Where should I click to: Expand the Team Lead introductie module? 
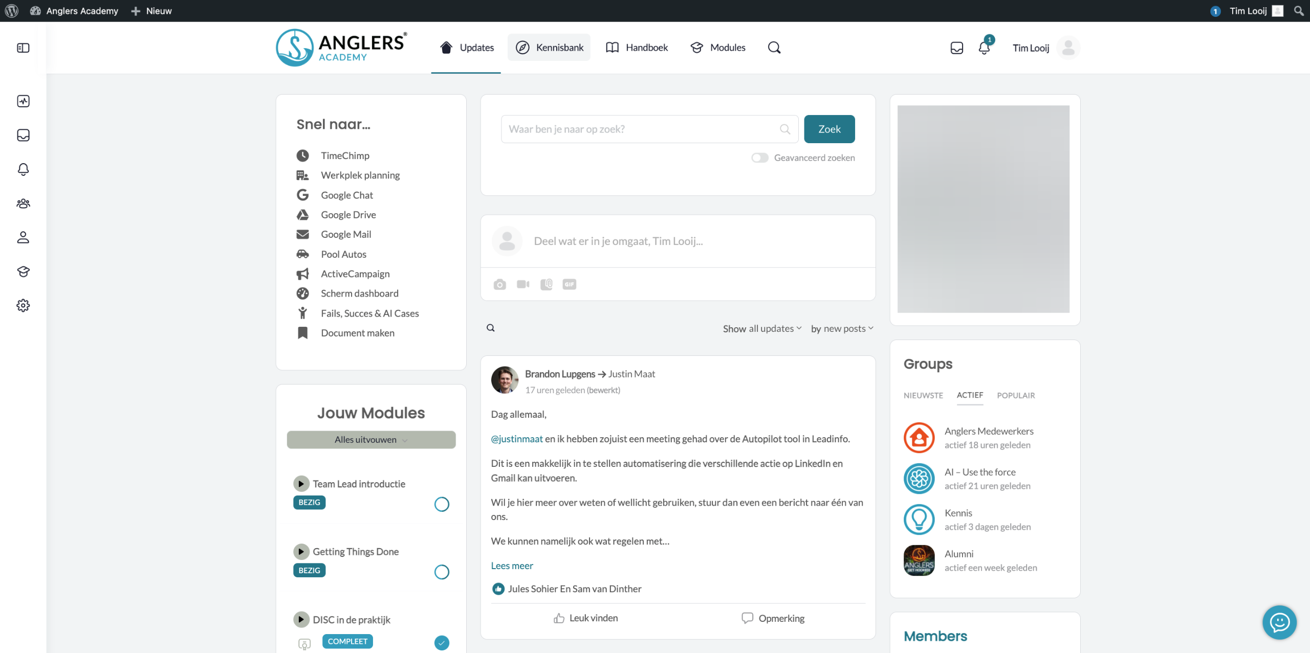(301, 484)
